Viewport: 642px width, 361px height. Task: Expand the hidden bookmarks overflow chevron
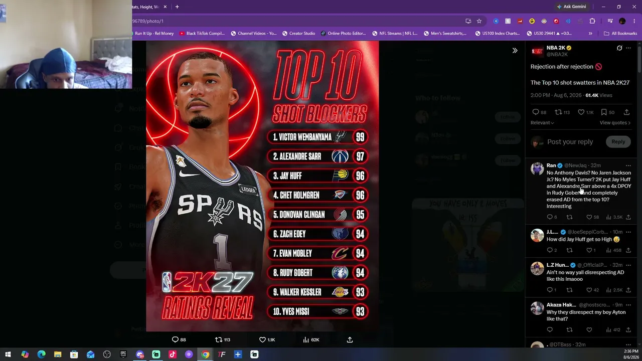click(x=590, y=34)
